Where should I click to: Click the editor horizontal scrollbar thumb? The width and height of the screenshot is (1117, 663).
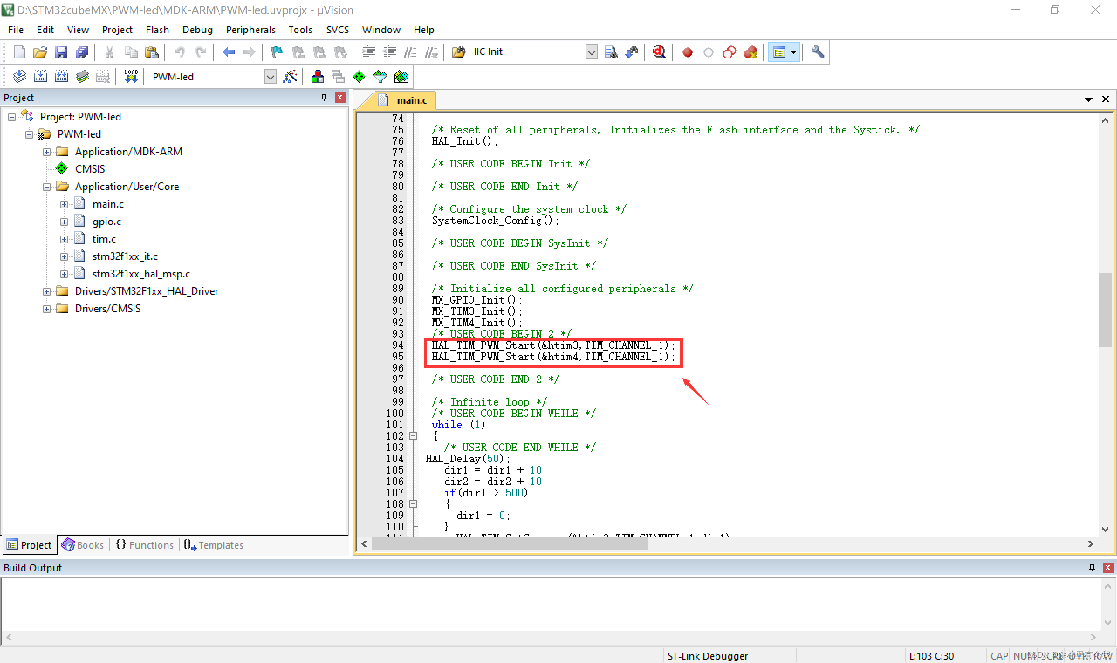(509, 544)
